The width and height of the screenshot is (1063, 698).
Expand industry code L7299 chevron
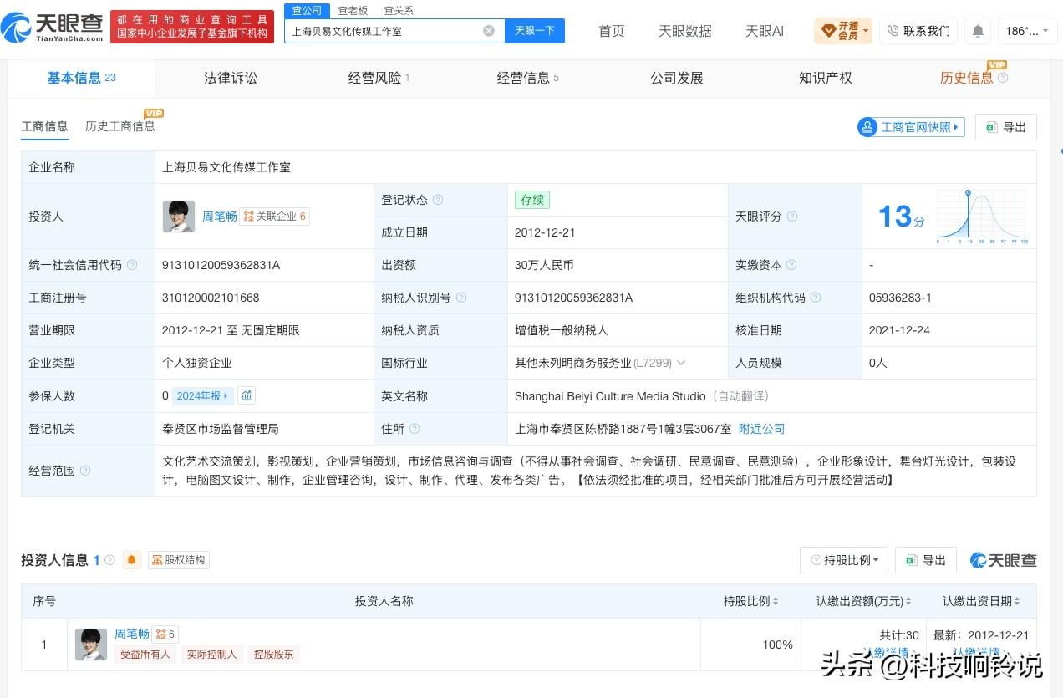(681, 363)
